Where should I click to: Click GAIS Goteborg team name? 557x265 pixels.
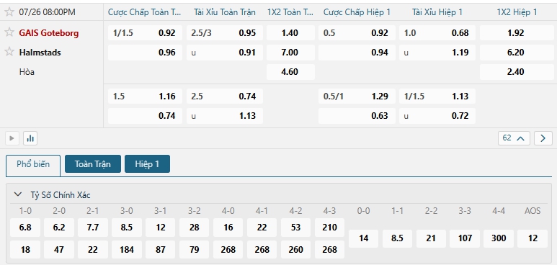(49, 33)
